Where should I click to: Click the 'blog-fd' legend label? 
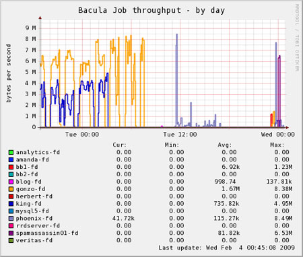(29, 182)
